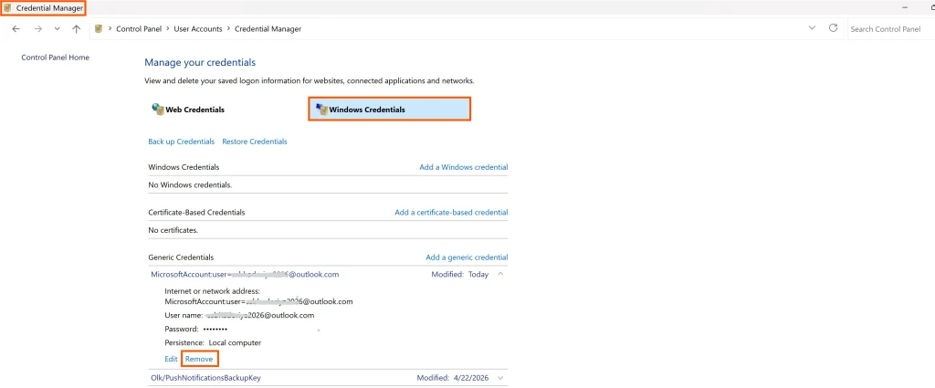Click the 'Certificate-Based Credentials' section header
The height and width of the screenshot is (388, 935).
pos(196,212)
